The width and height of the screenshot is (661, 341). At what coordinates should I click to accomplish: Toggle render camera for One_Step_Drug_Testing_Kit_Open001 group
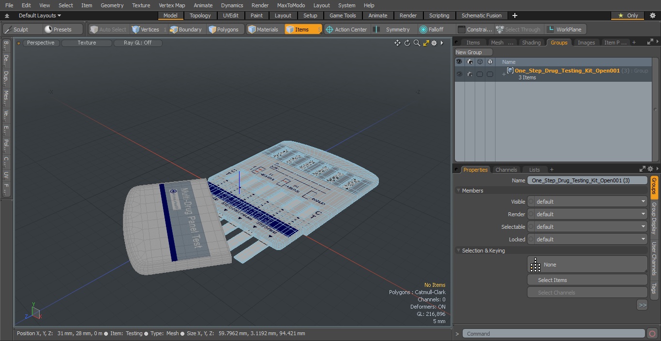[469, 74]
